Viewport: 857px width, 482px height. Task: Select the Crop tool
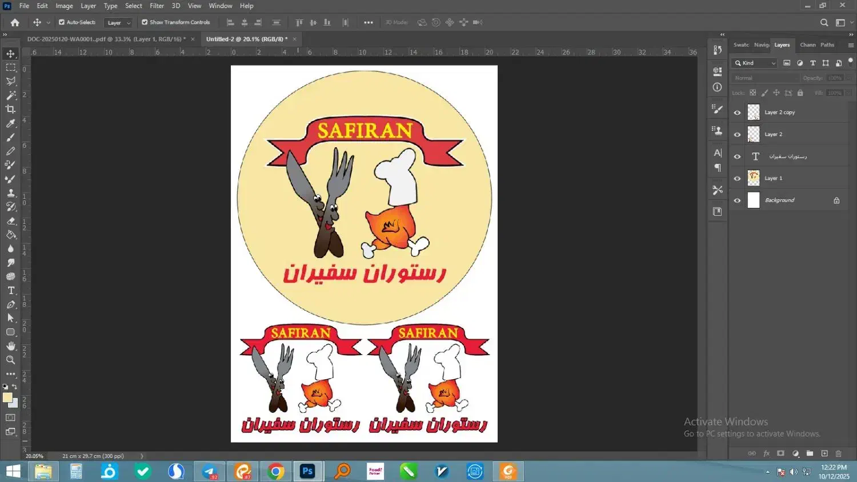click(x=10, y=109)
